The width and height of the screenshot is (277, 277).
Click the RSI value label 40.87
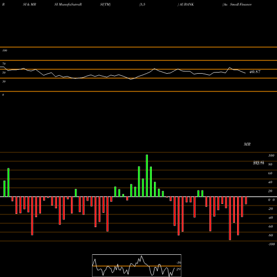255,72
